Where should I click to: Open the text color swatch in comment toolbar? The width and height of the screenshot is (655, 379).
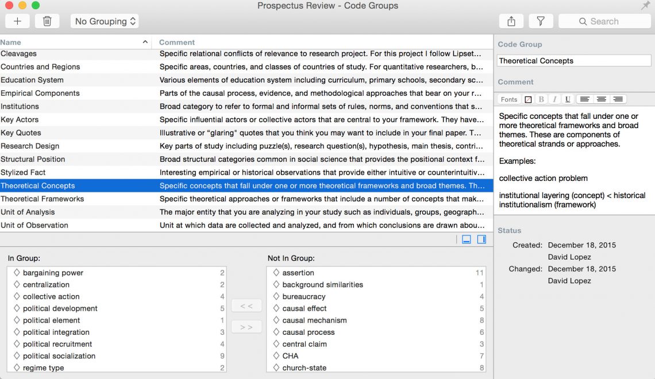[x=528, y=99]
